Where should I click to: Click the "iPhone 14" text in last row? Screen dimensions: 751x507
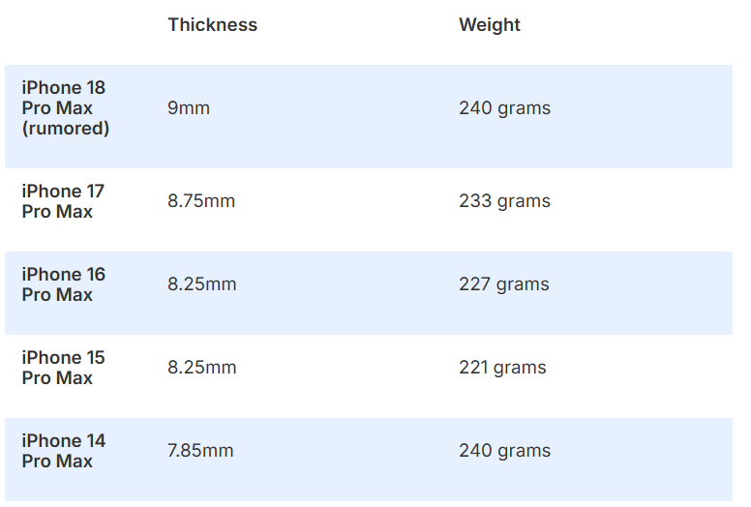pos(63,441)
